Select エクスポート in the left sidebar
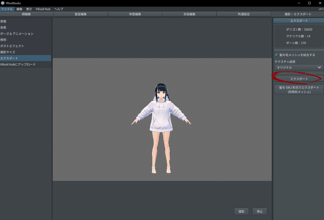 click(26, 58)
